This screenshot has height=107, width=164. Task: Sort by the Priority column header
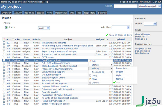point(36,39)
